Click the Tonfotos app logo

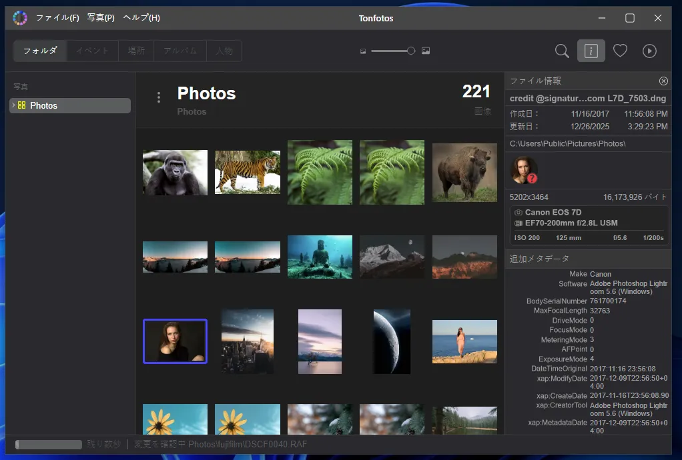coord(20,18)
